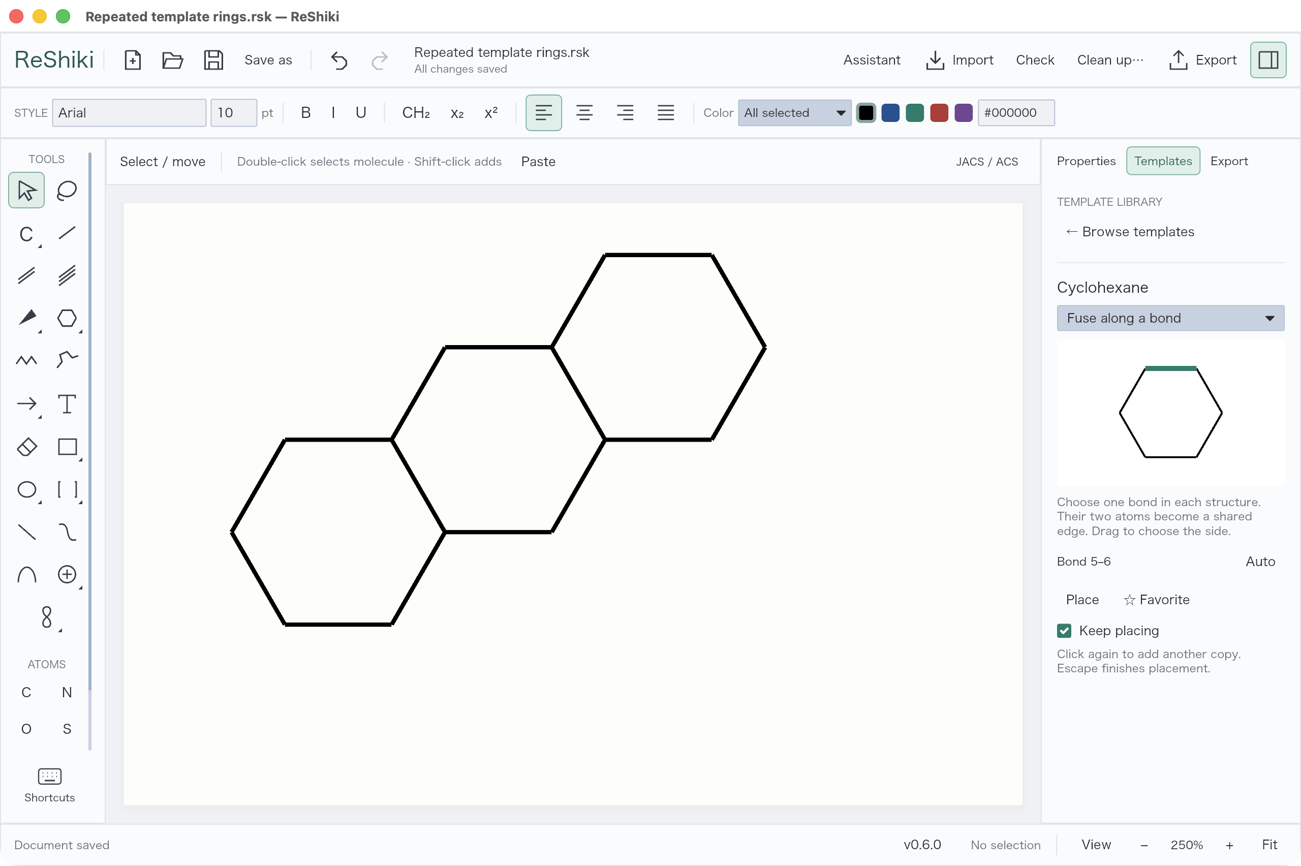Toggle the right side panel
Screen dimensions: 1301x866
(x=1268, y=59)
